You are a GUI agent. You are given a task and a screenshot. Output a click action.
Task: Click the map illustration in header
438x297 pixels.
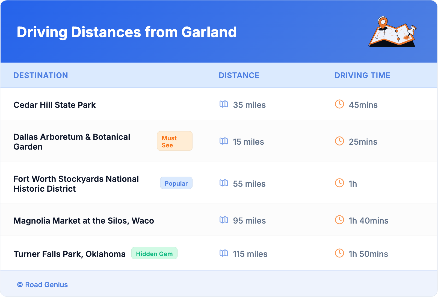(392, 32)
